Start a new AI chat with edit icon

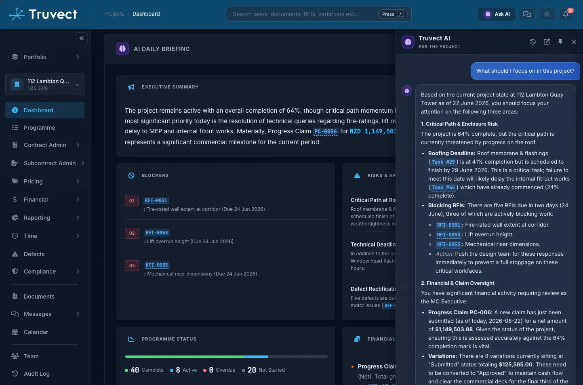pos(547,42)
